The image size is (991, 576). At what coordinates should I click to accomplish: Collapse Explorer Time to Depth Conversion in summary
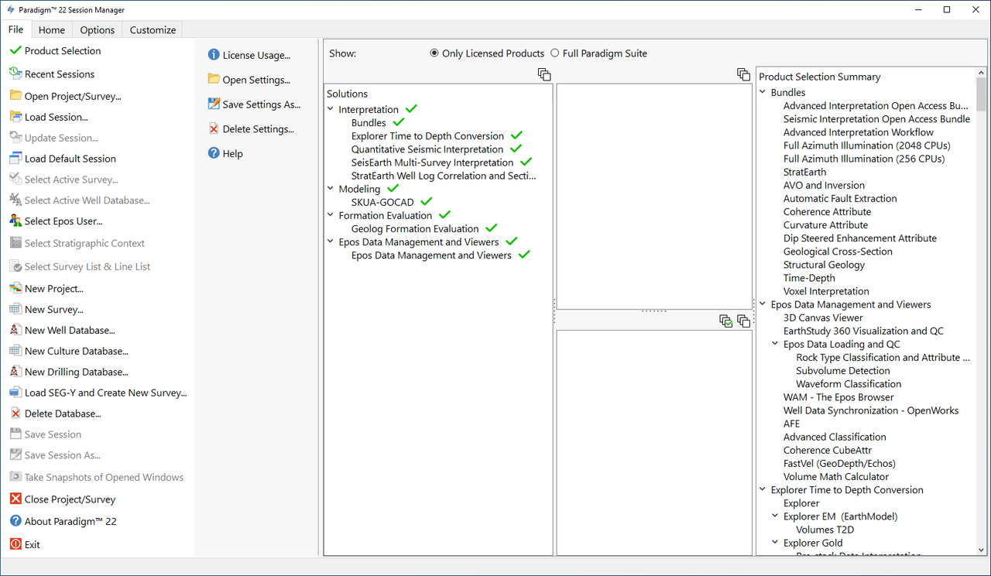763,490
